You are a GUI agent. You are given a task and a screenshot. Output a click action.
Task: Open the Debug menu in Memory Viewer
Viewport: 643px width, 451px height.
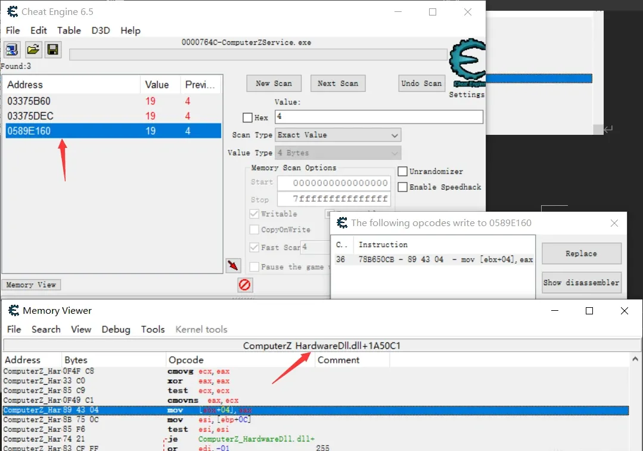[116, 329]
